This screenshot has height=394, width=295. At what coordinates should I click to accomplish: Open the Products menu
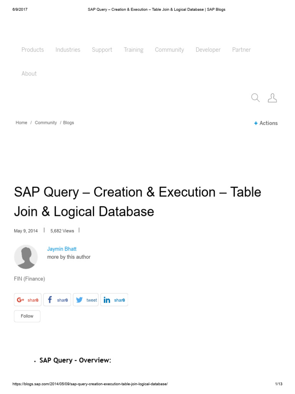click(33, 50)
